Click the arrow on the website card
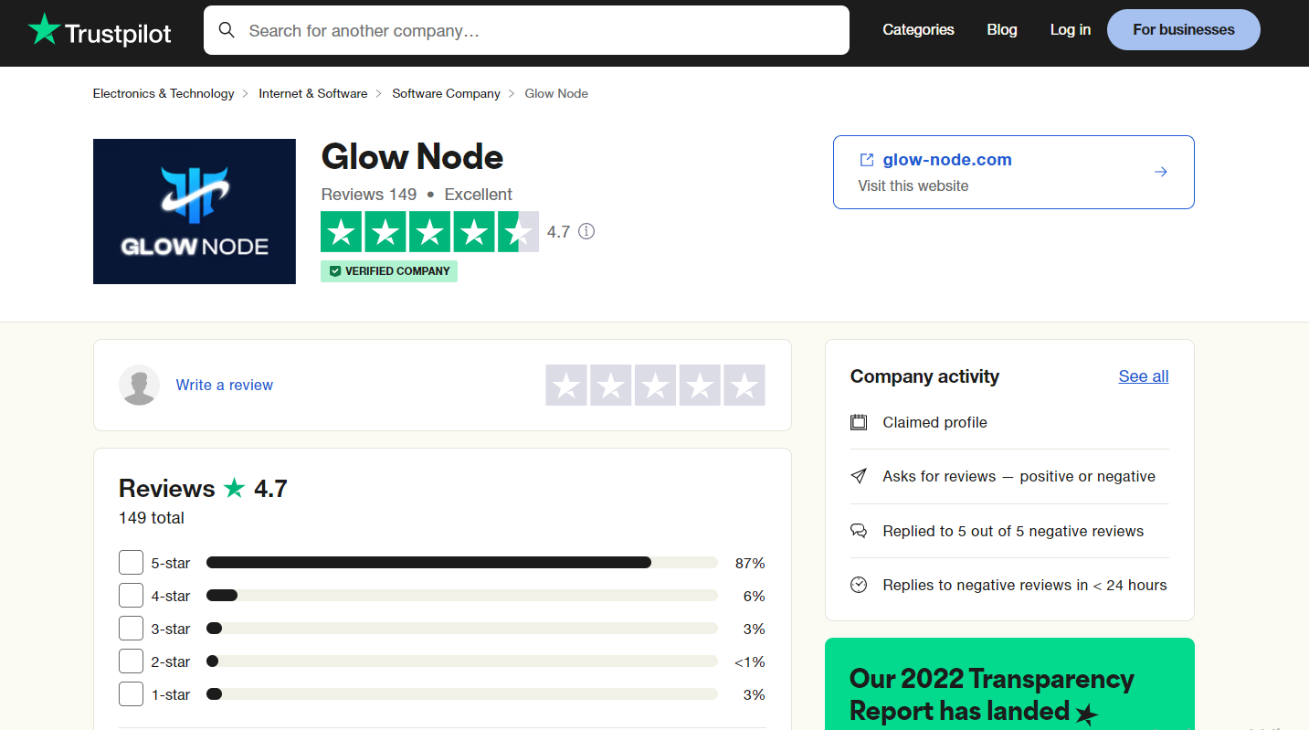The image size is (1309, 730). point(1160,172)
